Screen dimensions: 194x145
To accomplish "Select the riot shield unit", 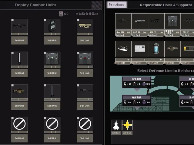I will [52, 26].
